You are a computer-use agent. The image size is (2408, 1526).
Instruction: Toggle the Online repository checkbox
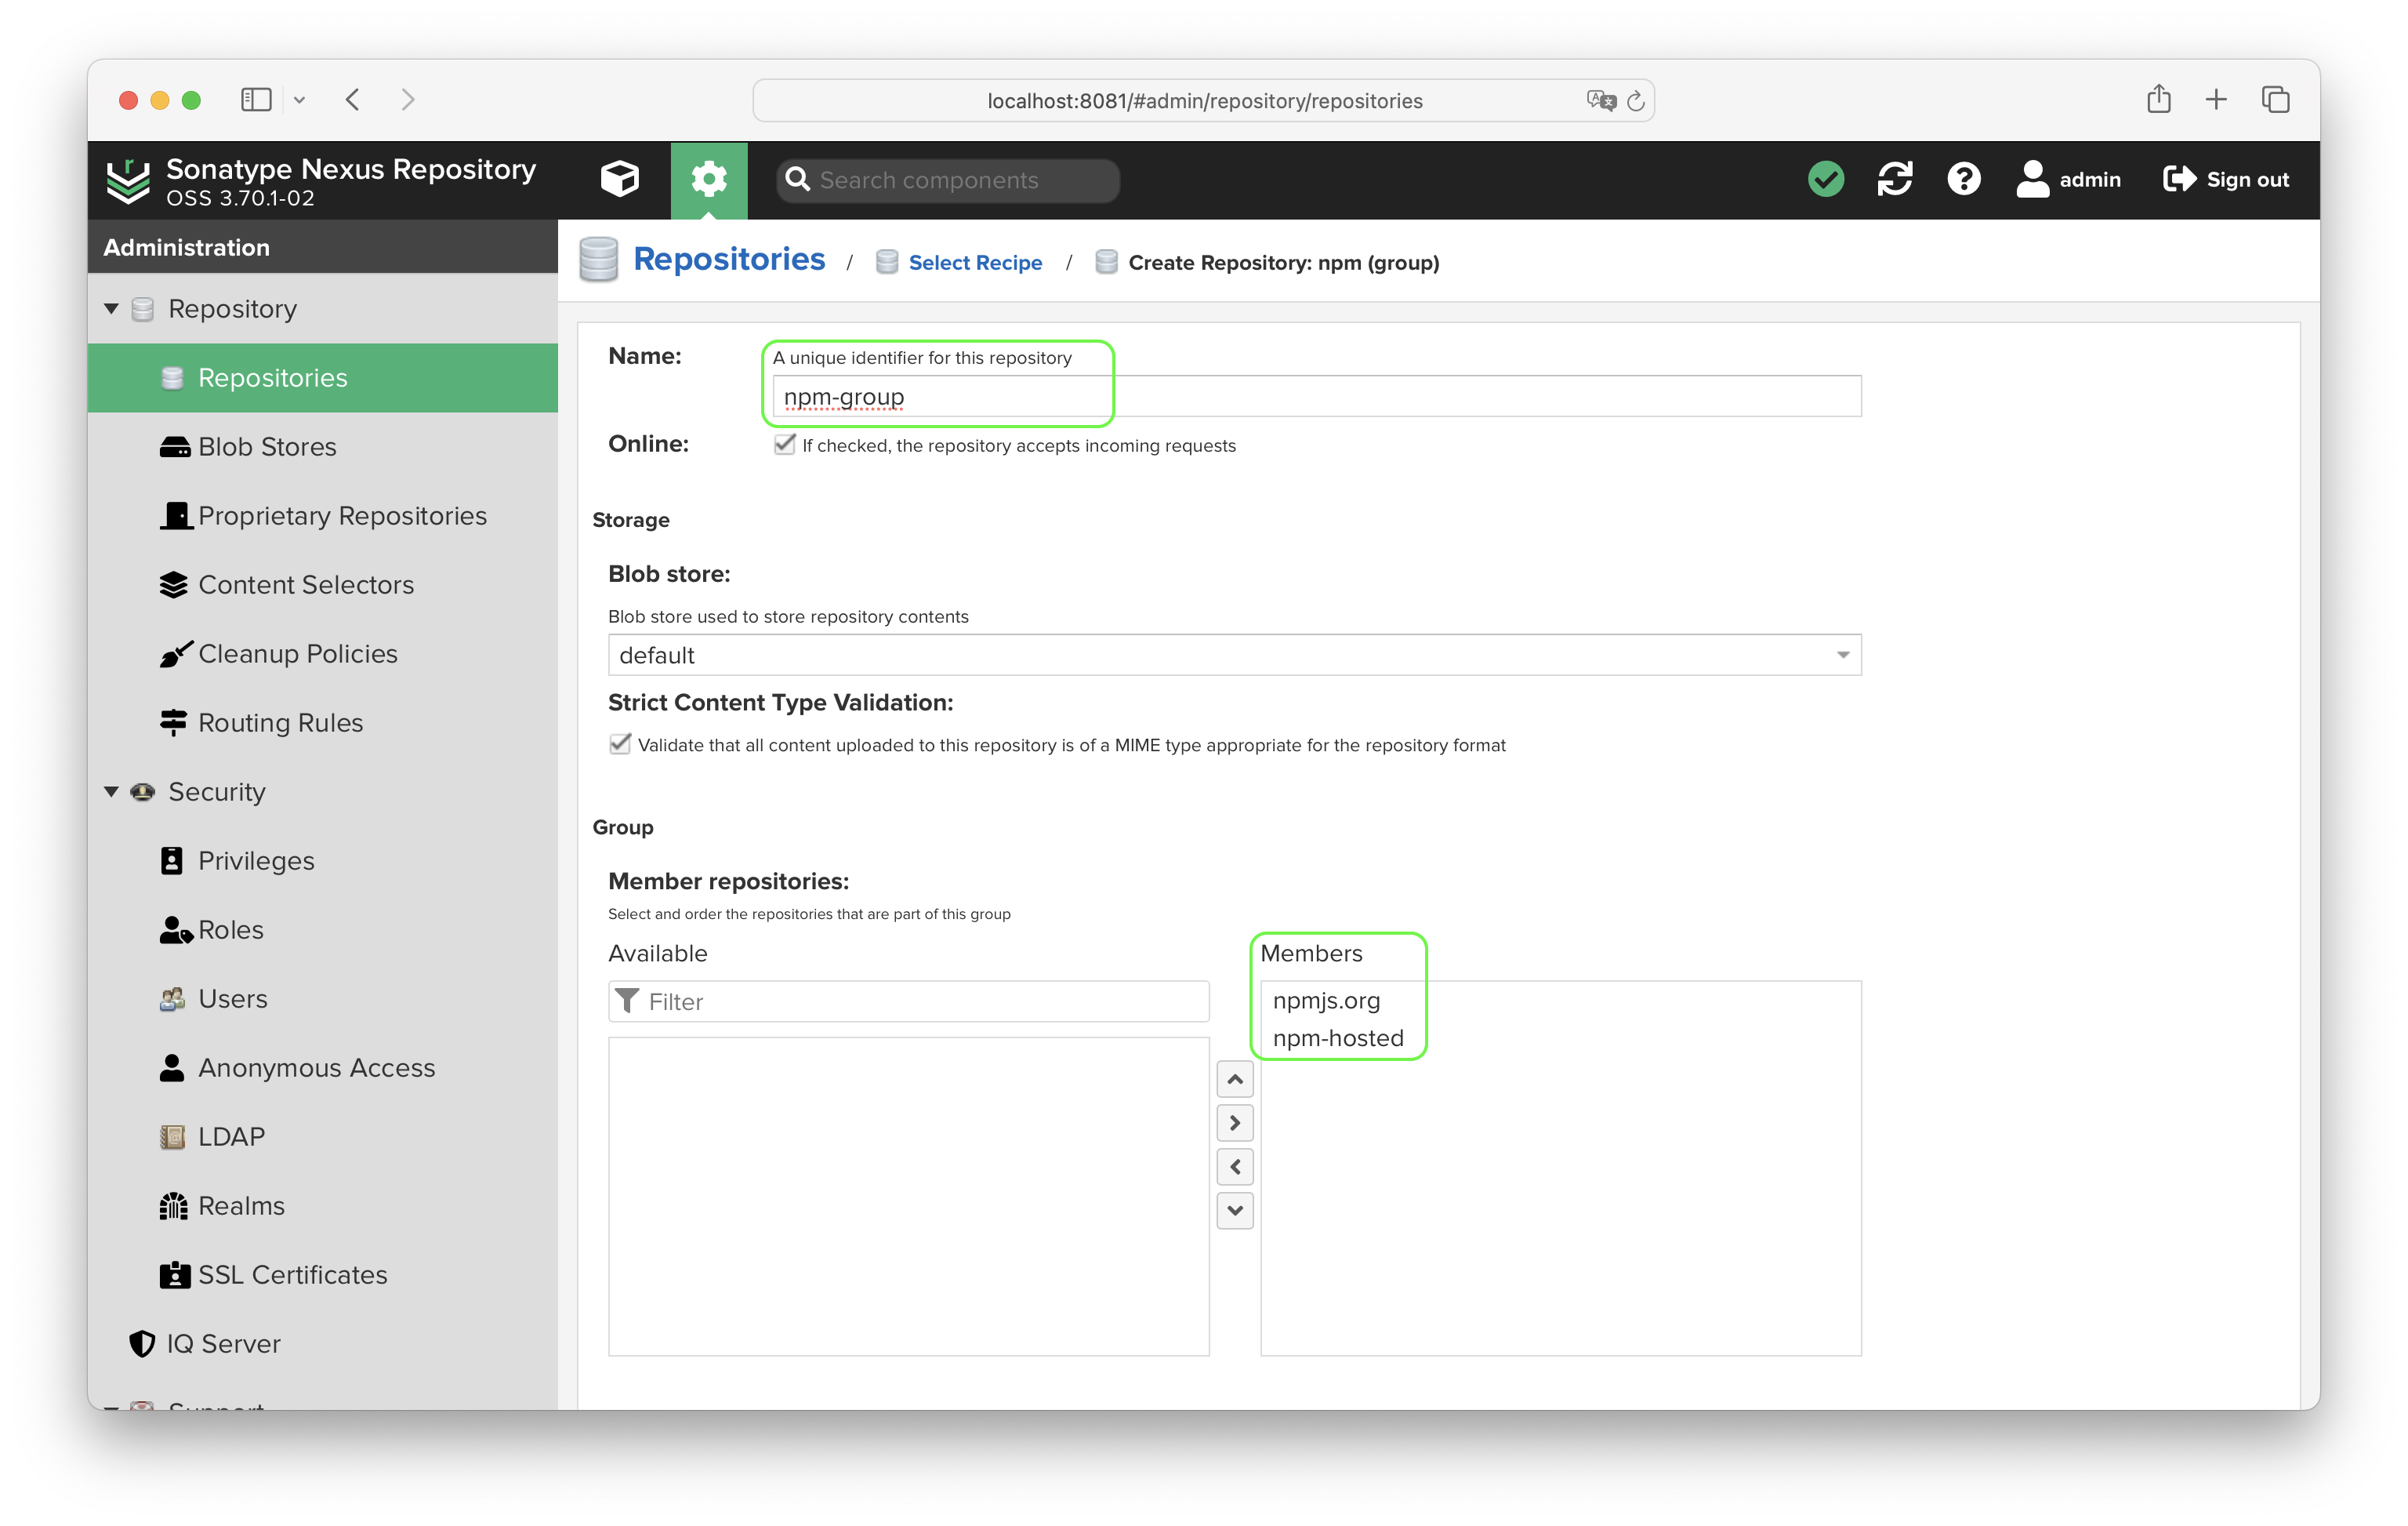(785, 445)
